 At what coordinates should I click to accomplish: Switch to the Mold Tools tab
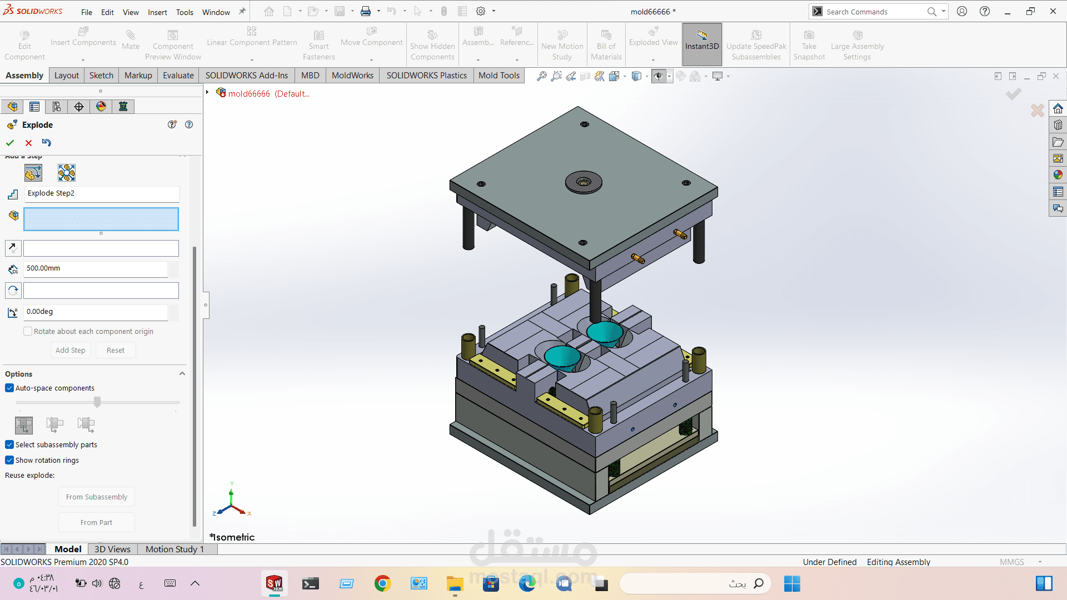498,76
